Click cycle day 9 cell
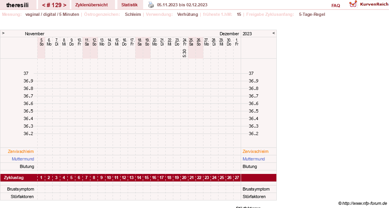The image size is (389, 208). tap(102, 178)
